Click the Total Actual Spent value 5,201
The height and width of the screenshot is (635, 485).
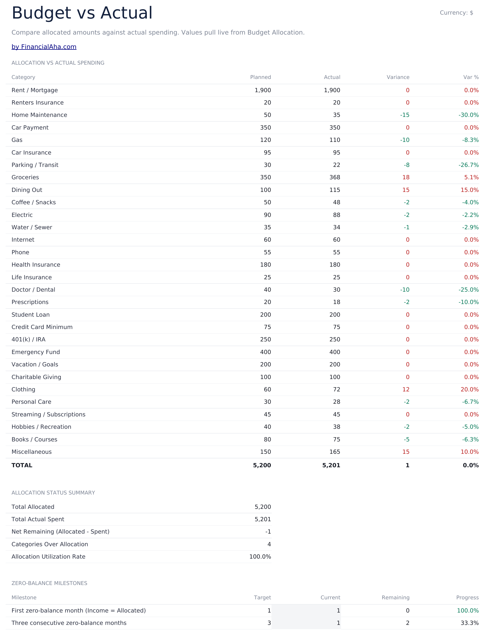click(x=263, y=519)
